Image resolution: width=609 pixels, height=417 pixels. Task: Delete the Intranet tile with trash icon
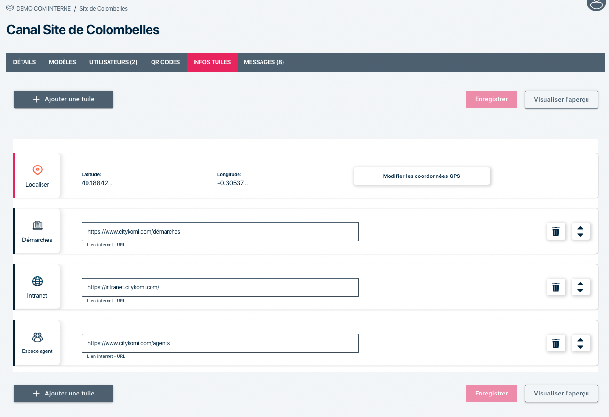point(556,287)
